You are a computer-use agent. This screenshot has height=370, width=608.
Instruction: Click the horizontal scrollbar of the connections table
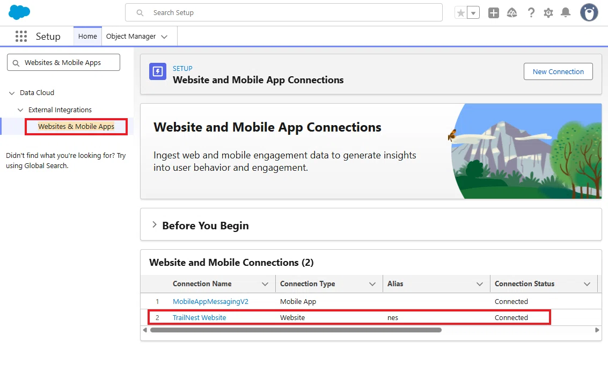point(296,330)
